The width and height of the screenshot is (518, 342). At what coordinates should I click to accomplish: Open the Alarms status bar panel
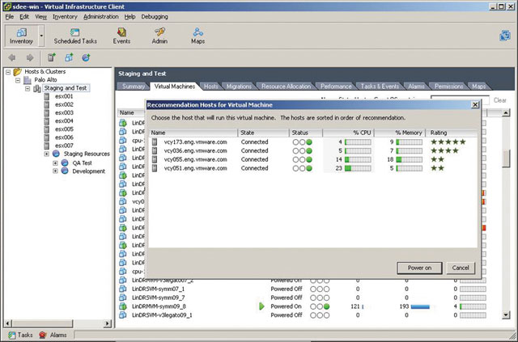(x=53, y=335)
